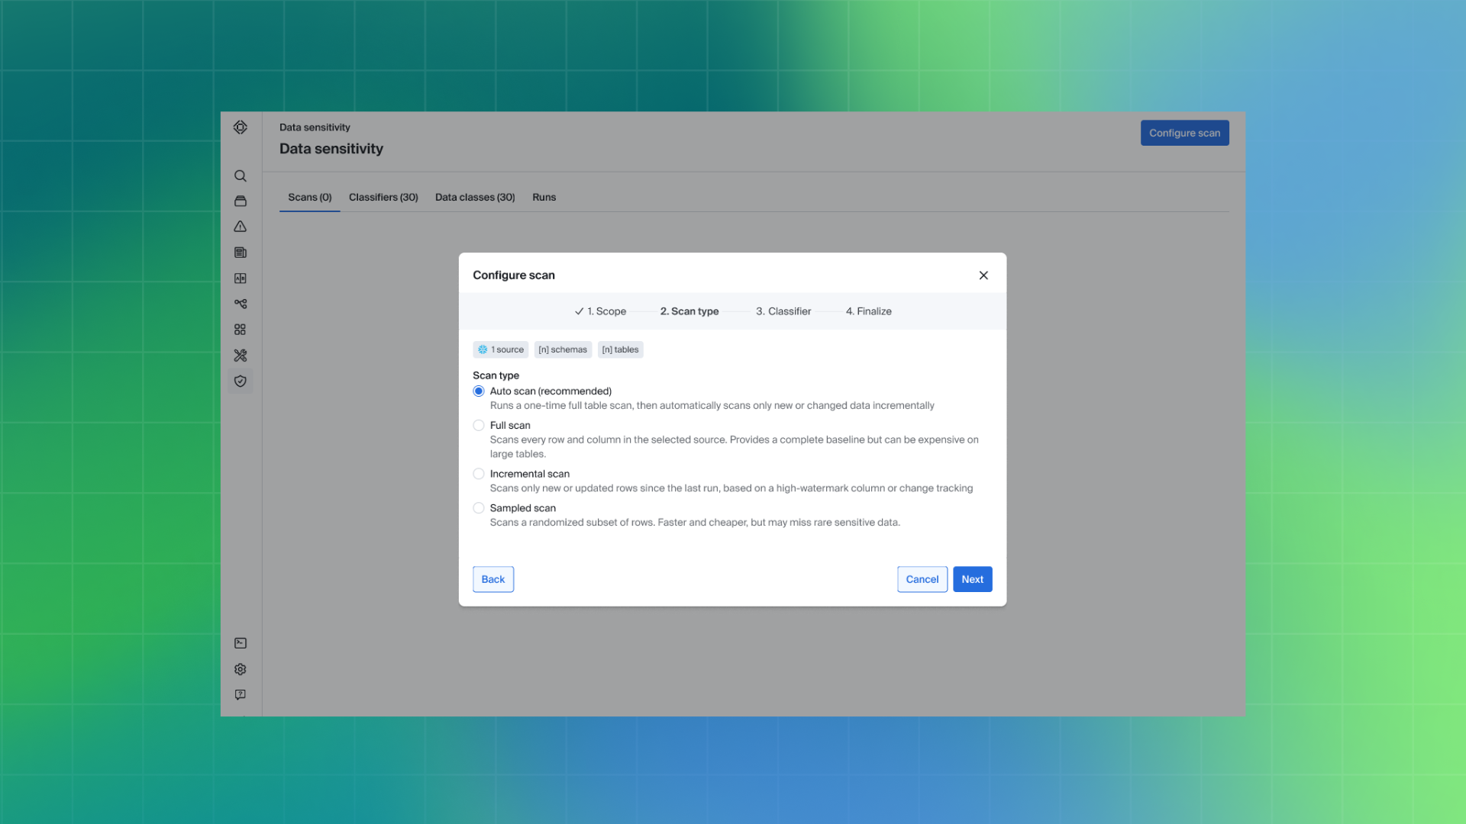
Task: Open the Data classes (30) tab
Action: pyautogui.click(x=475, y=197)
